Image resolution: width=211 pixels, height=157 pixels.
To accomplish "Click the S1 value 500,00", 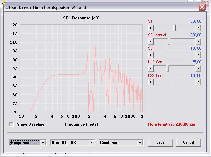I will 196,21.
